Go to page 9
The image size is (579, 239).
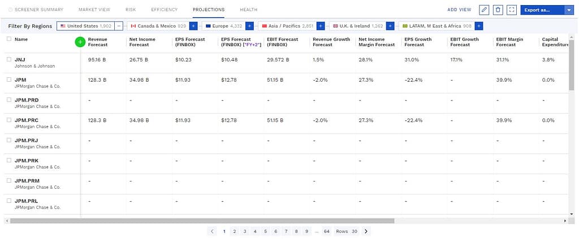(306, 231)
